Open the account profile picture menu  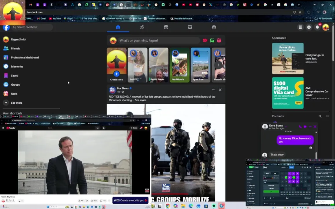click(x=326, y=27)
